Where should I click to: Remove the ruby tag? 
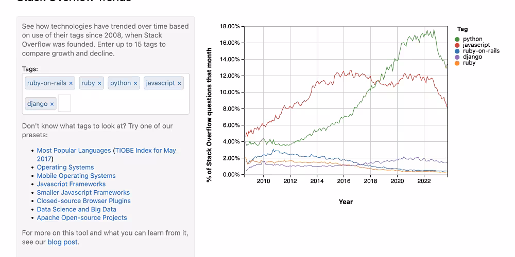coord(99,83)
